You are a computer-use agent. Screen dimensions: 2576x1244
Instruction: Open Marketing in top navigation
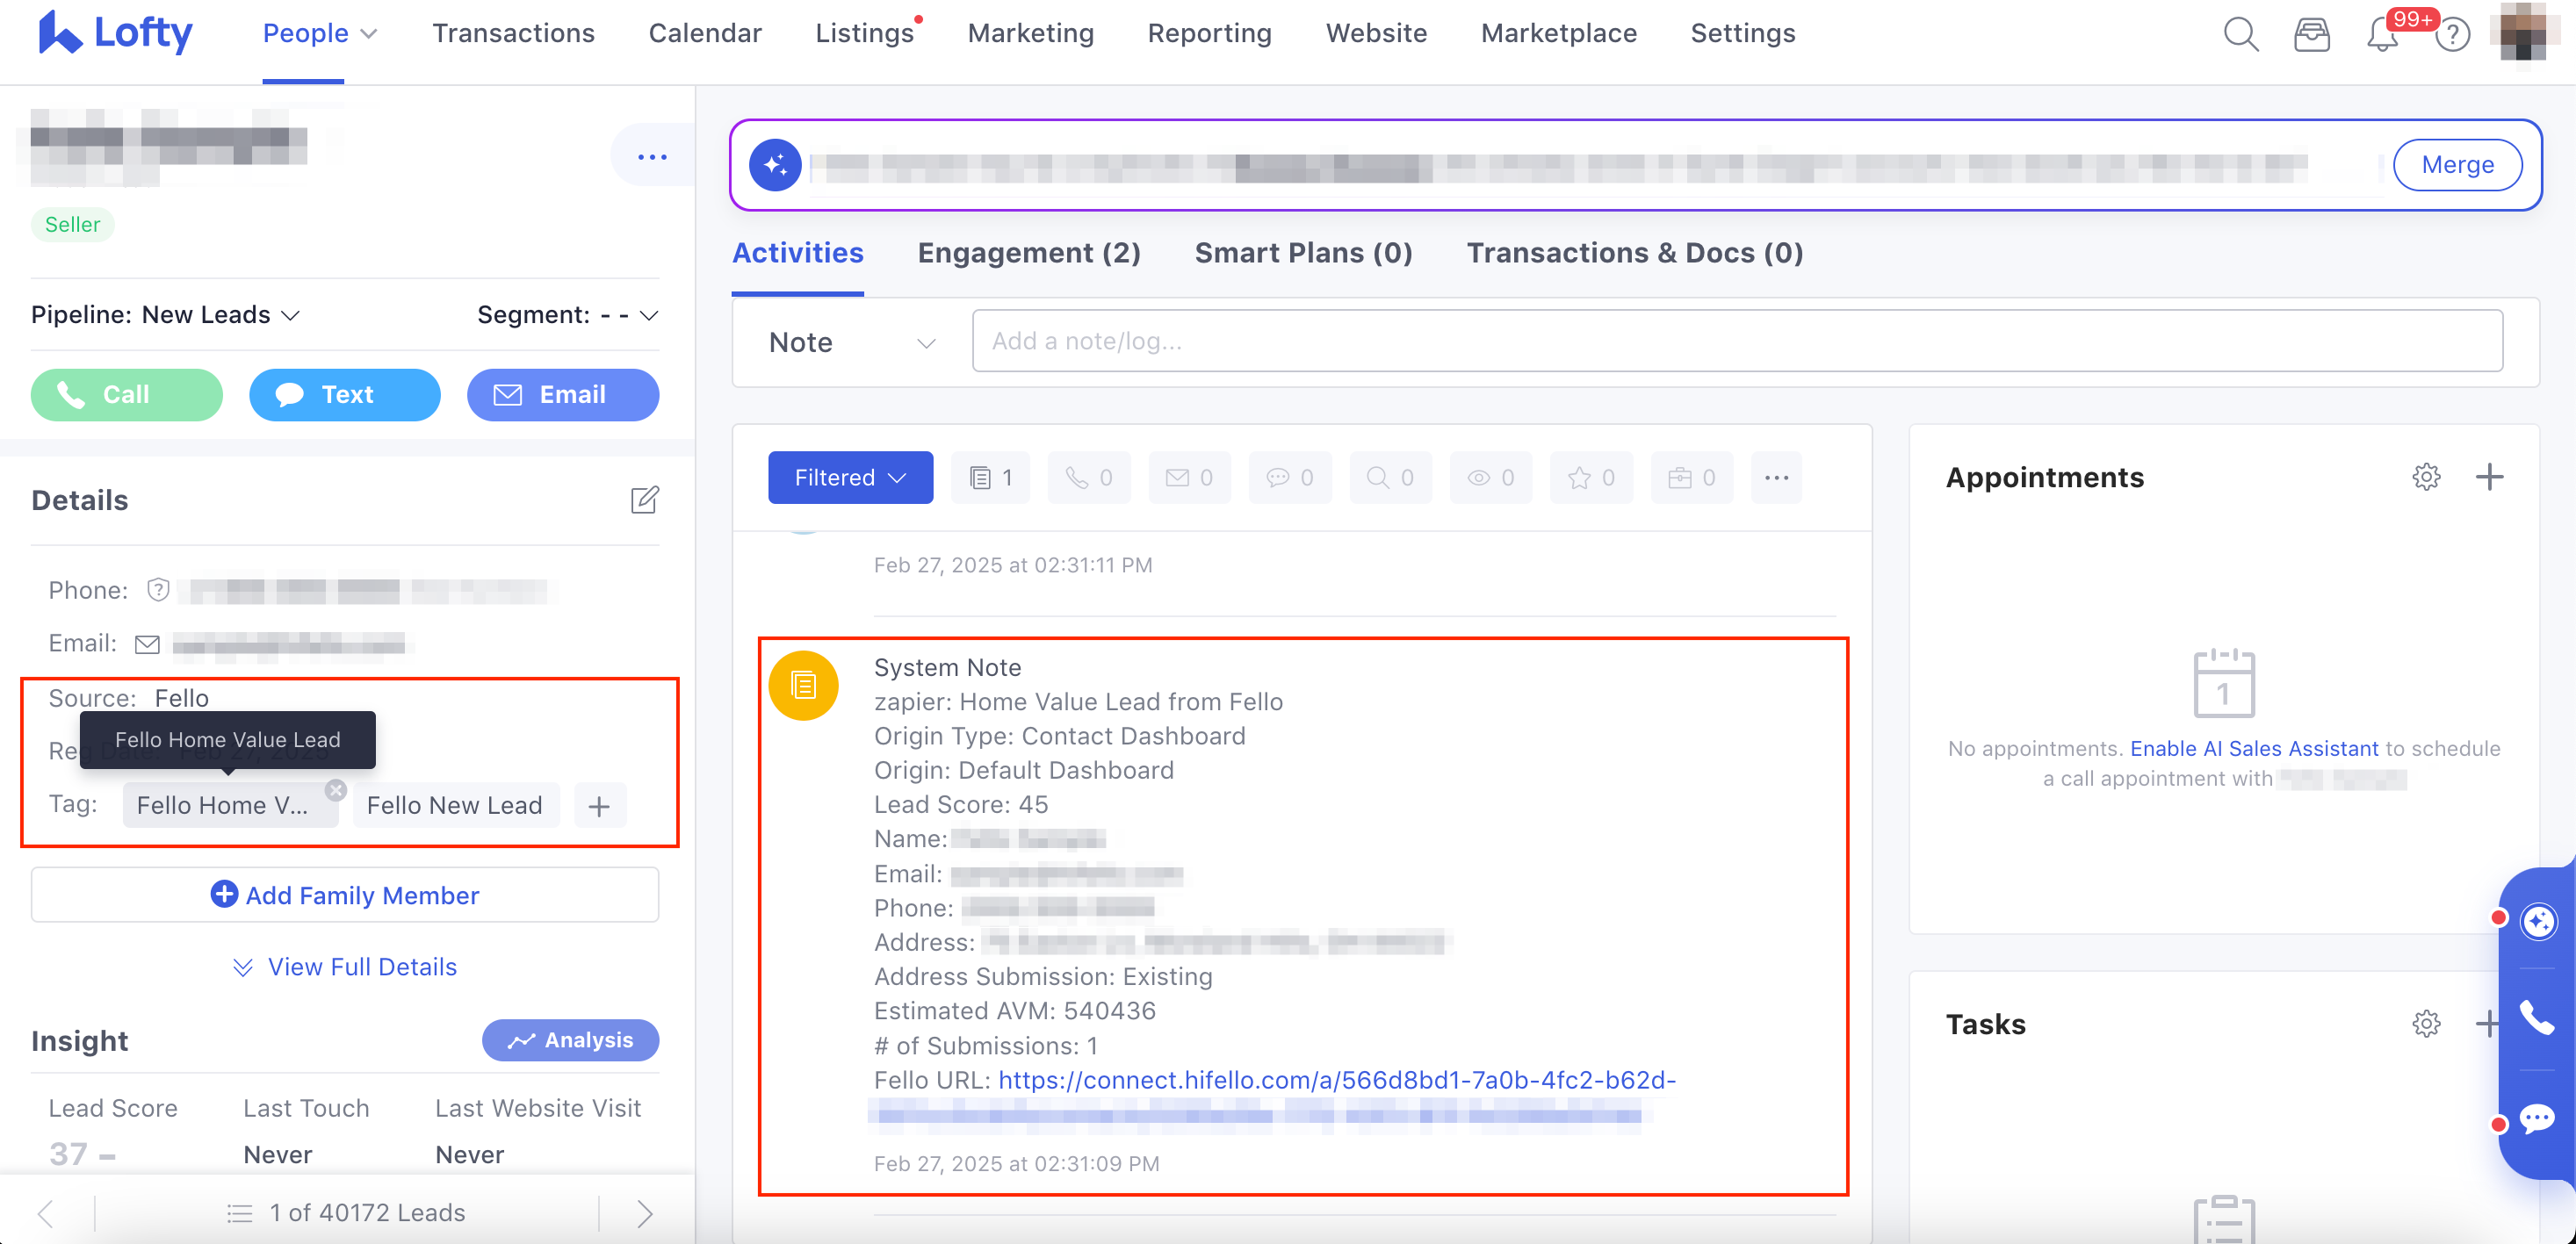(x=1031, y=33)
